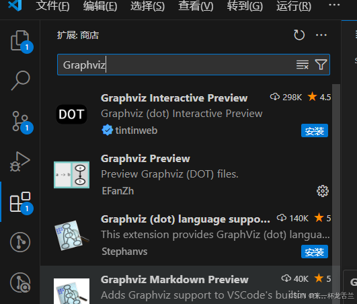Click the tintinweb publisher name
The height and width of the screenshot is (304, 357).
(x=136, y=130)
